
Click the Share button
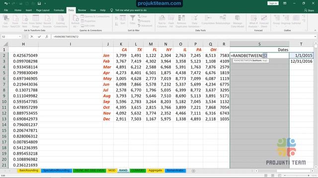coord(309,10)
